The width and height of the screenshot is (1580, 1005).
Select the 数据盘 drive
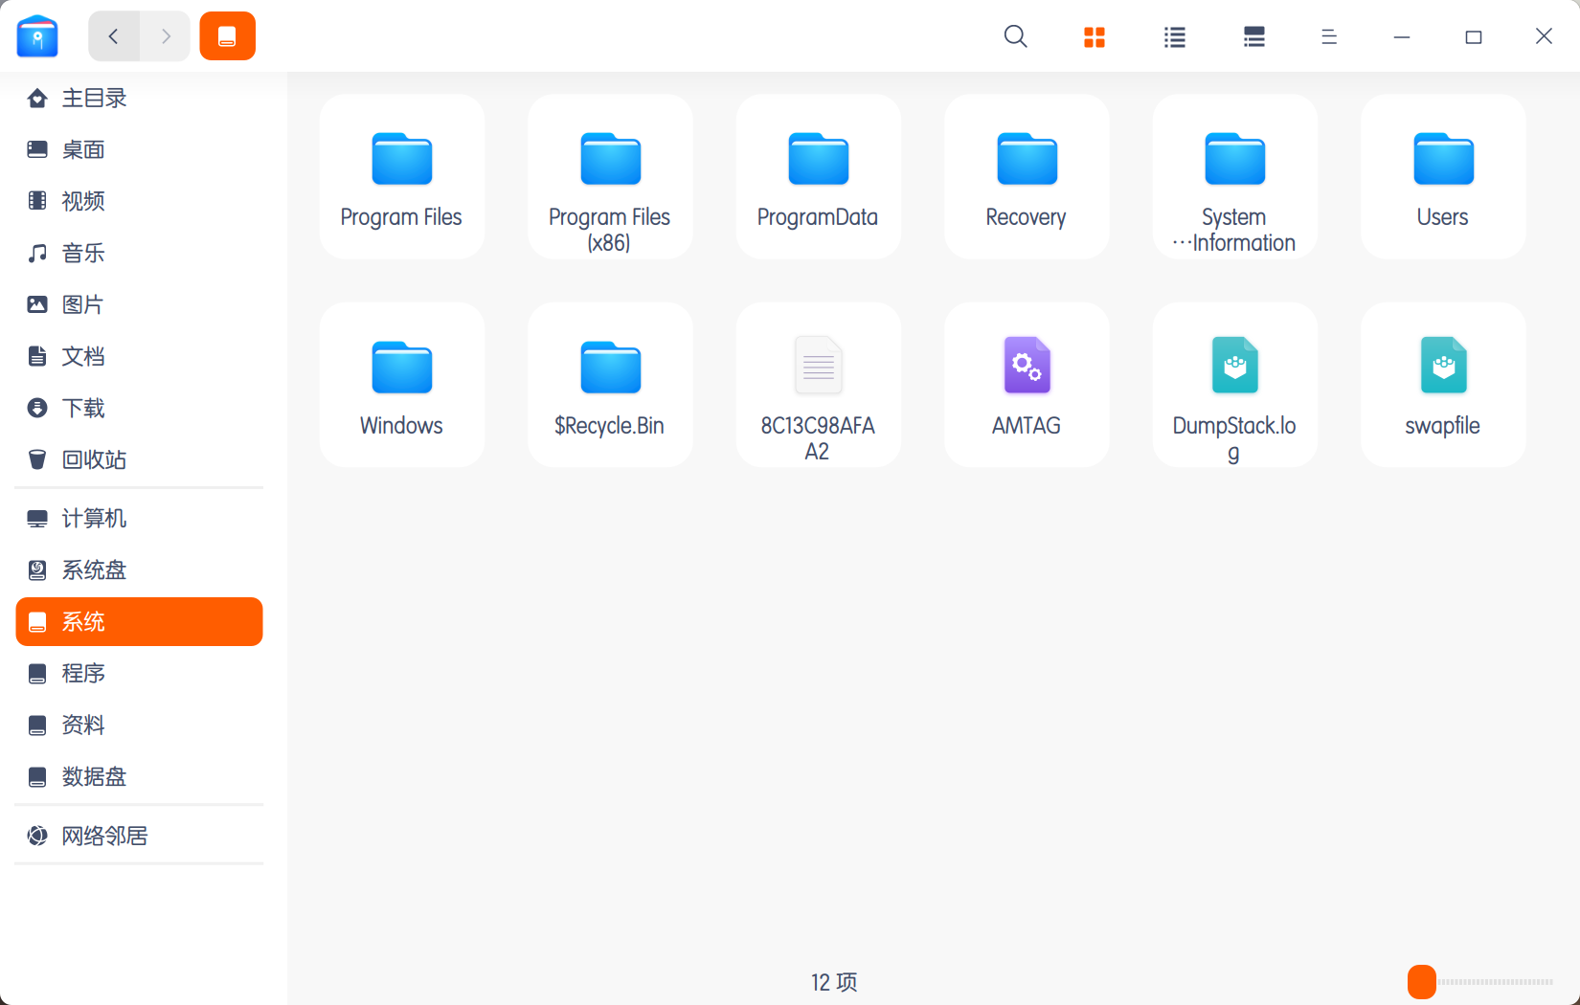point(139,776)
